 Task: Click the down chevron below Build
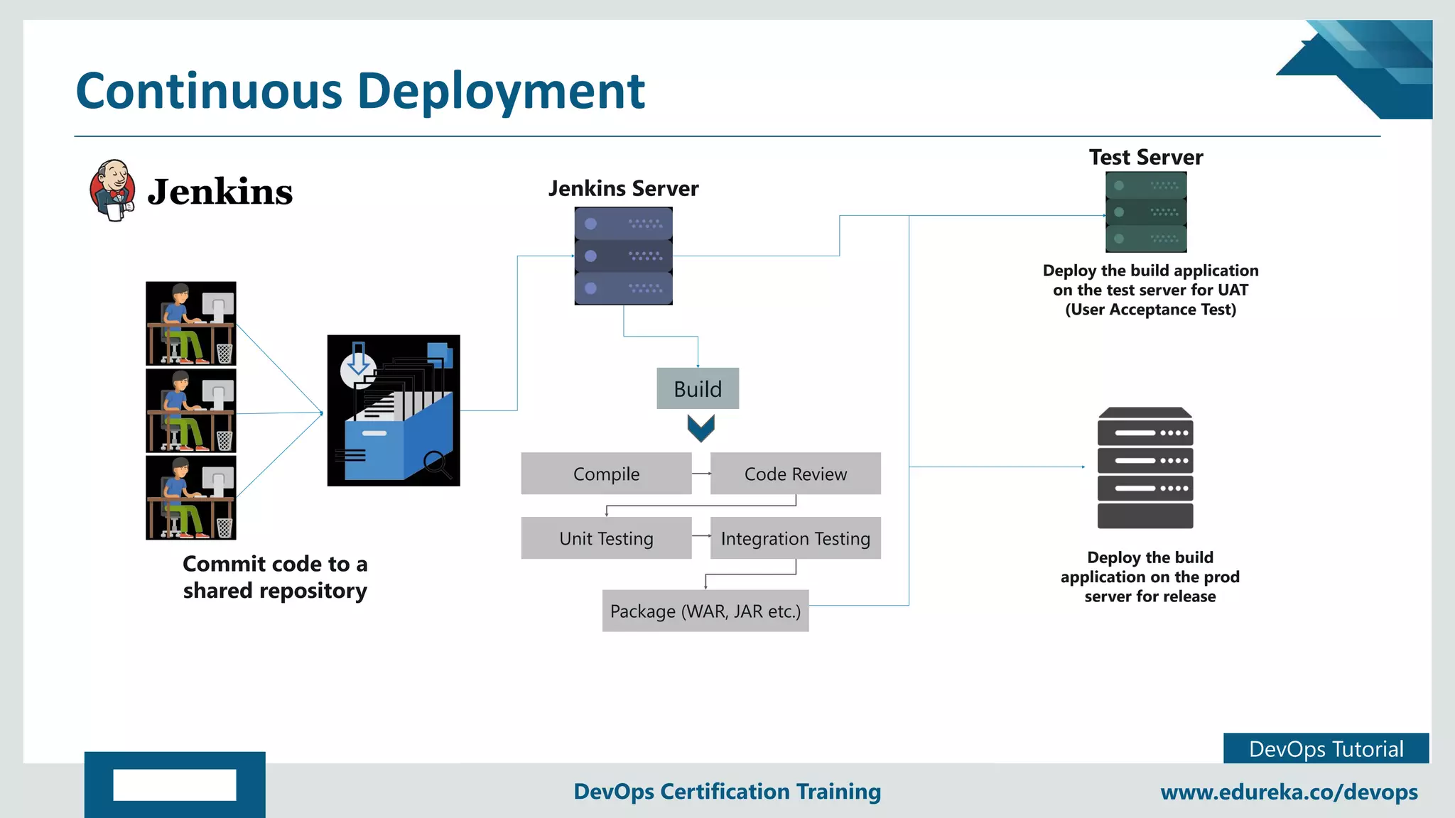701,428
